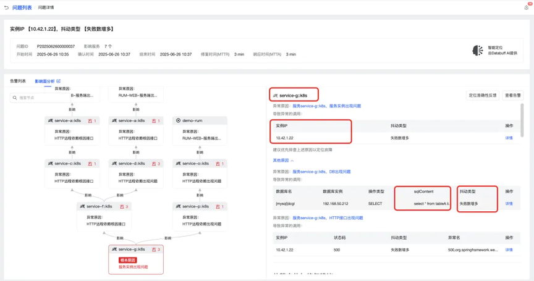Click the 智能定位 AI brain icon
534x281 pixels.
pos(478,51)
